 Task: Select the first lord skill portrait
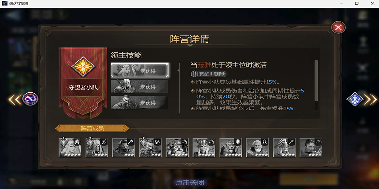(140, 70)
